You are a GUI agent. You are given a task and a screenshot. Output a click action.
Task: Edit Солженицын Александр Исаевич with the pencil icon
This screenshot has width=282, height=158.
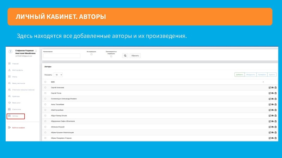coord(270,99)
